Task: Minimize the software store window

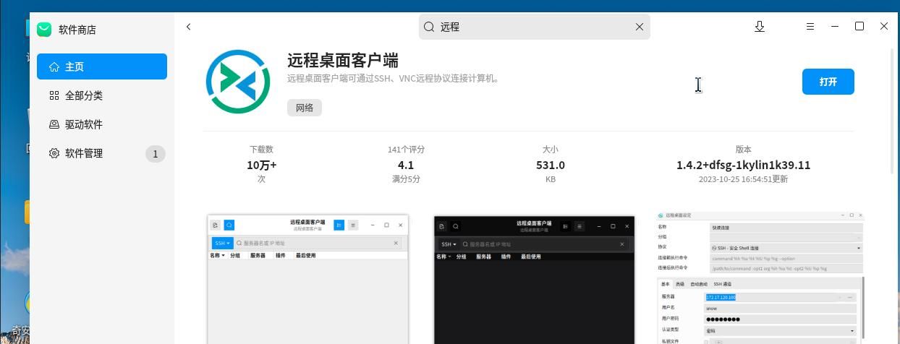Action: click(835, 26)
